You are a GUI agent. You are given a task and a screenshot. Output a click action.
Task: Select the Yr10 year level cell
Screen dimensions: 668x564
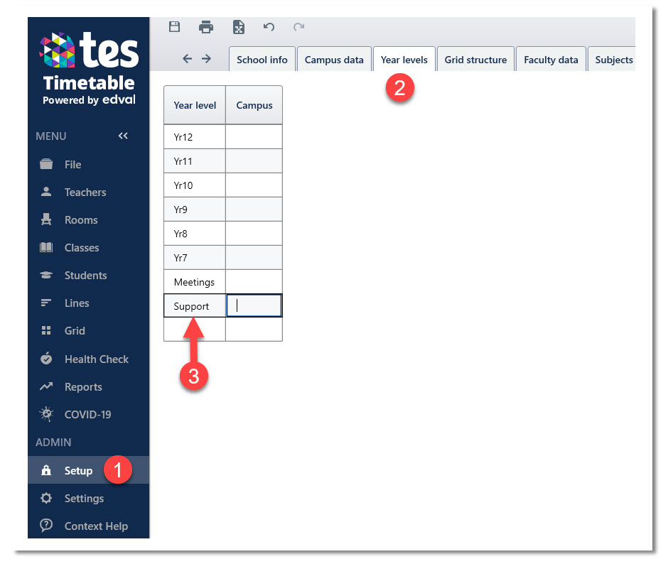tap(195, 185)
